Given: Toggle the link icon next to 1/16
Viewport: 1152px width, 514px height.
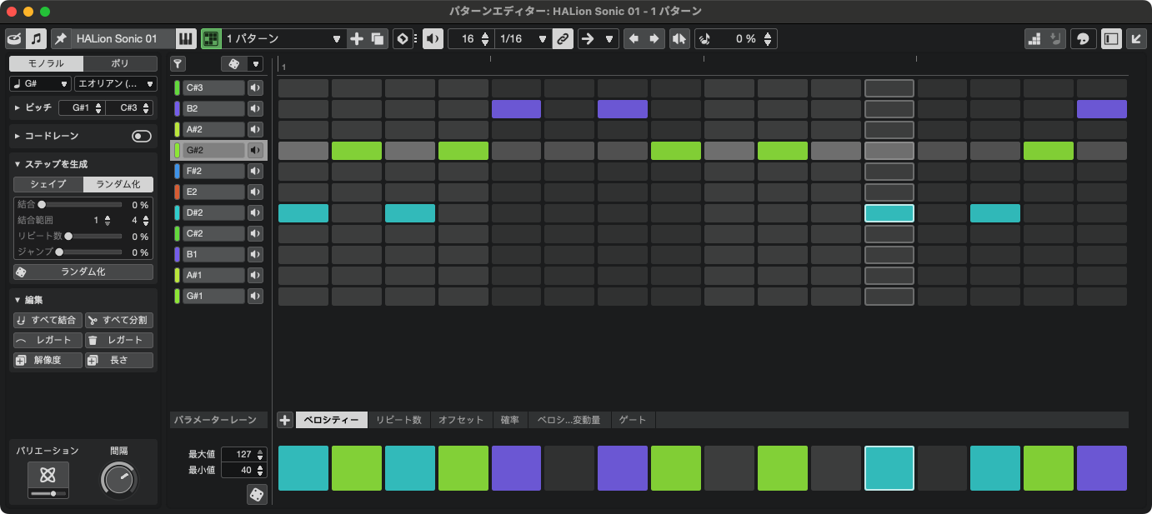Looking at the screenshot, I should pos(563,39).
